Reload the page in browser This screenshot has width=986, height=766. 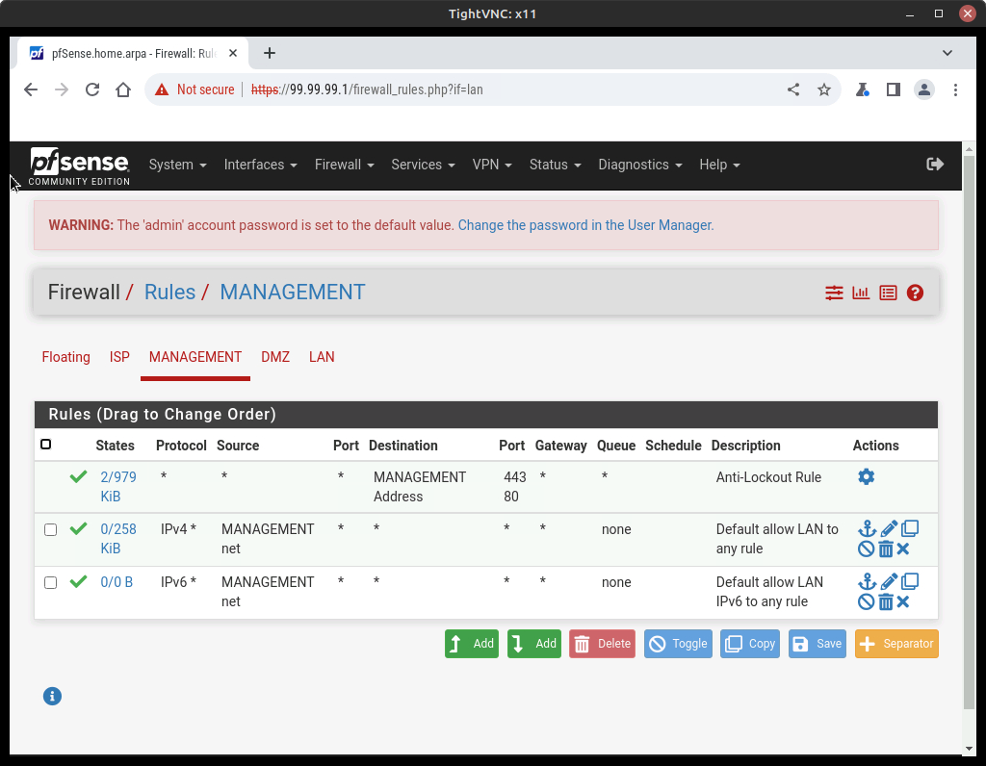(x=92, y=89)
